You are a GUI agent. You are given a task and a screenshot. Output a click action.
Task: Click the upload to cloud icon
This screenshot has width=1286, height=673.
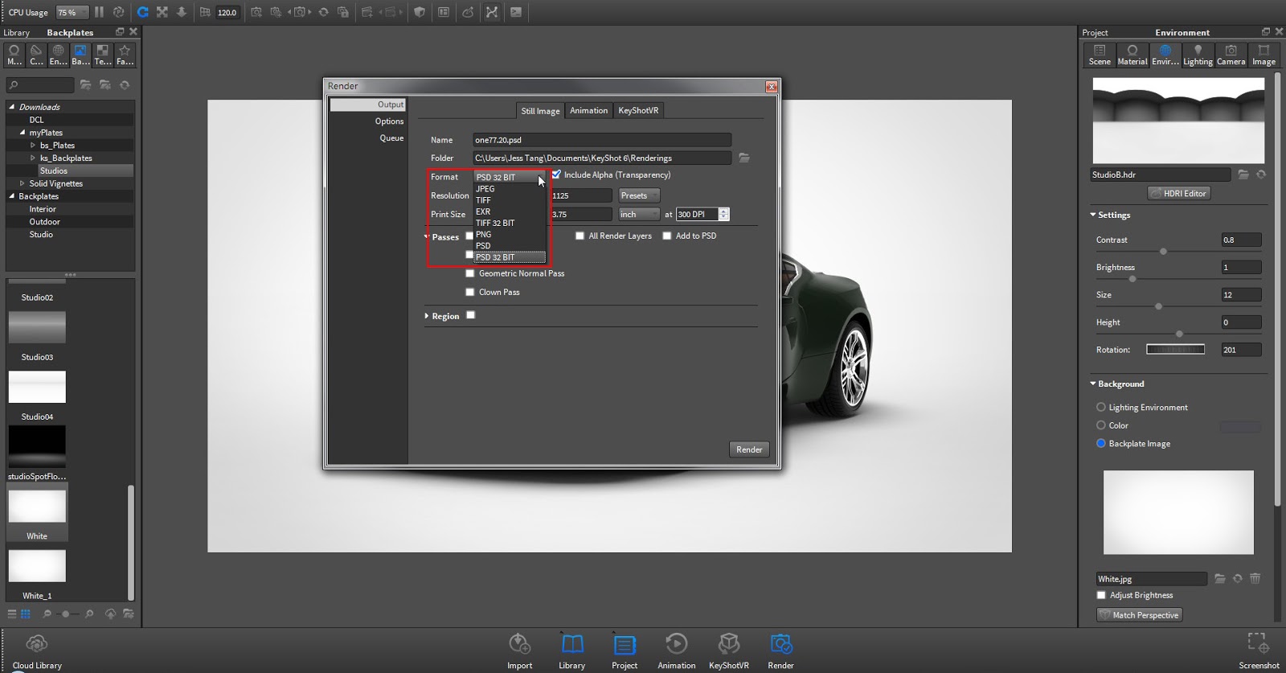point(110,613)
